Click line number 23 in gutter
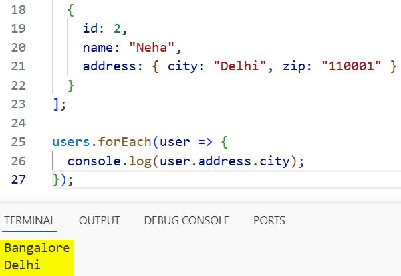Image resolution: width=401 pixels, height=276 pixels. (x=19, y=104)
